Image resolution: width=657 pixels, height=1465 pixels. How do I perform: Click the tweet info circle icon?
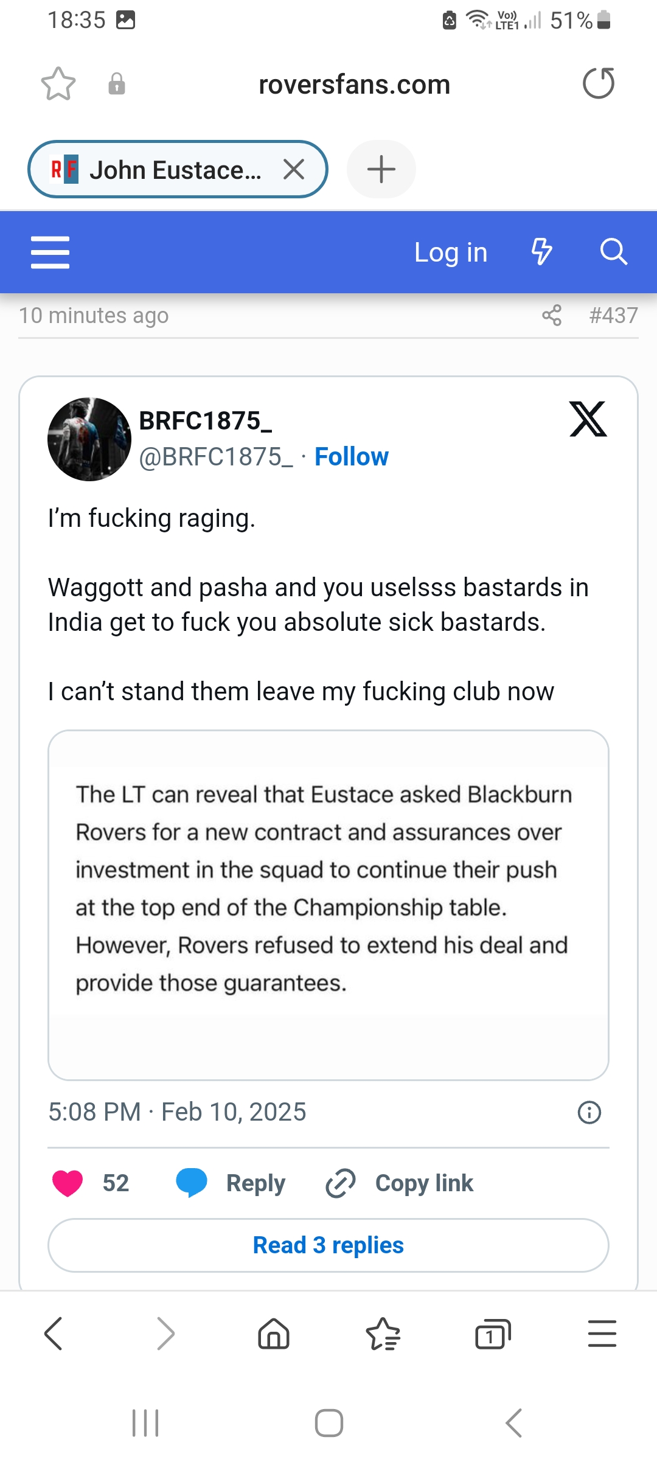pos(589,1112)
